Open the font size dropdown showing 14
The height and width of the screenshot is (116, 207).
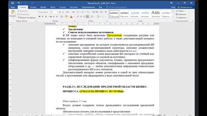57,12
